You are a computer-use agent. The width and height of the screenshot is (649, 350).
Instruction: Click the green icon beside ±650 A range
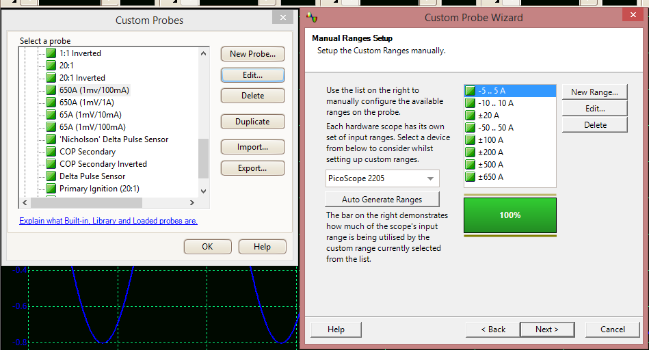click(470, 177)
